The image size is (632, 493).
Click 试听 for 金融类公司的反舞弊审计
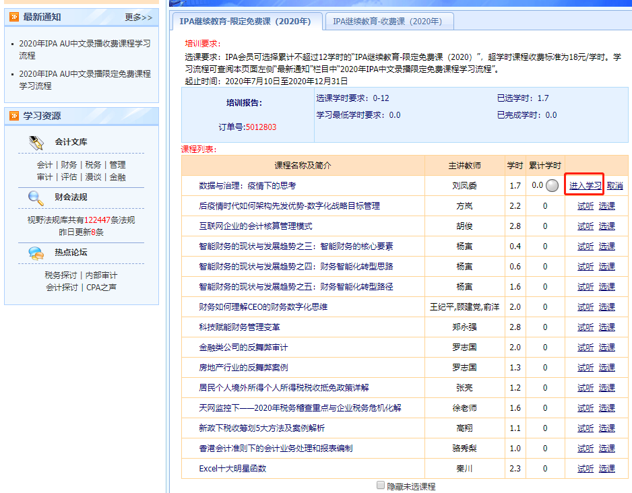pos(586,348)
